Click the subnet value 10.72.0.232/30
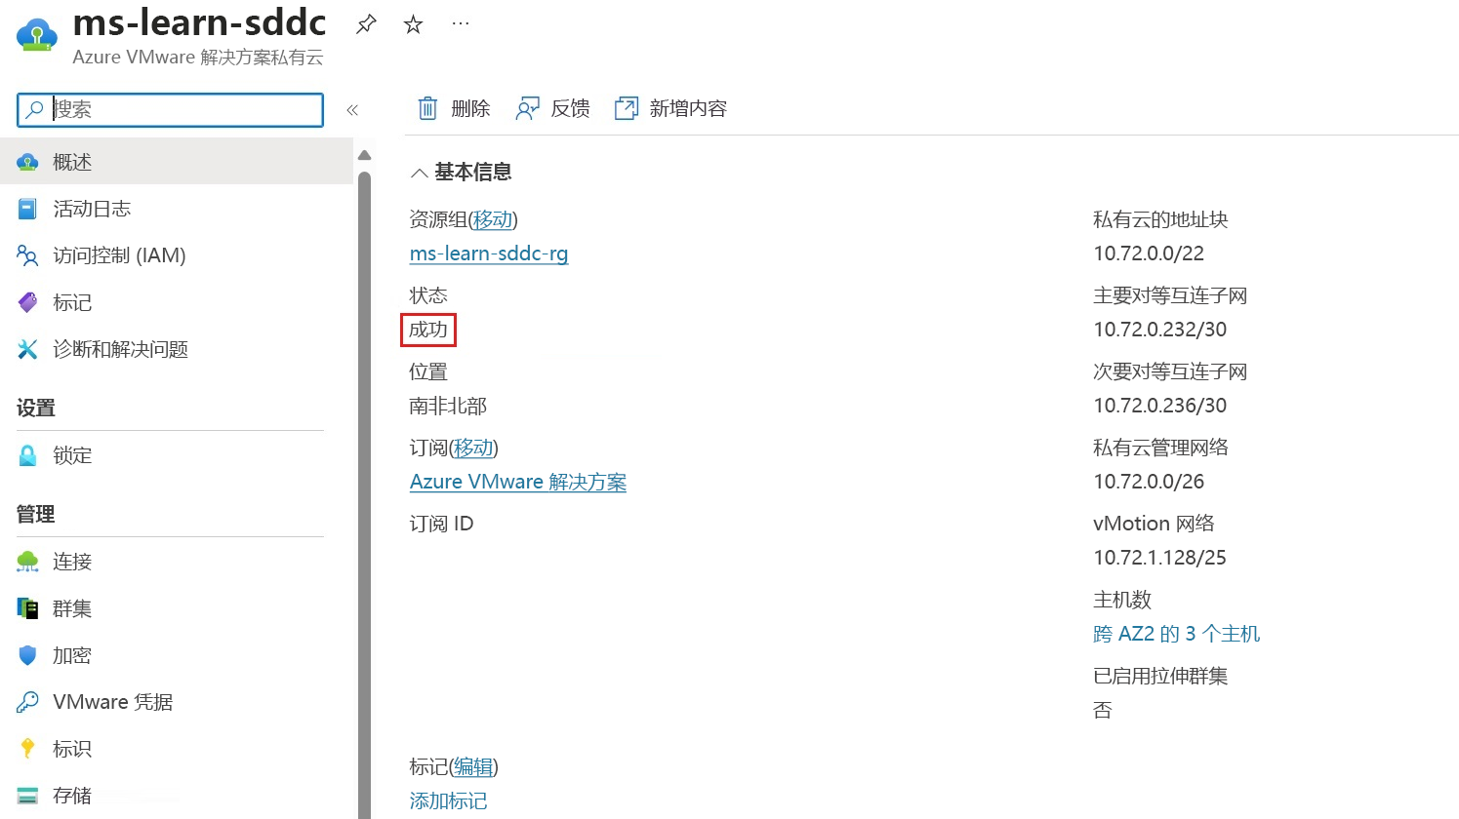 pos(1160,330)
